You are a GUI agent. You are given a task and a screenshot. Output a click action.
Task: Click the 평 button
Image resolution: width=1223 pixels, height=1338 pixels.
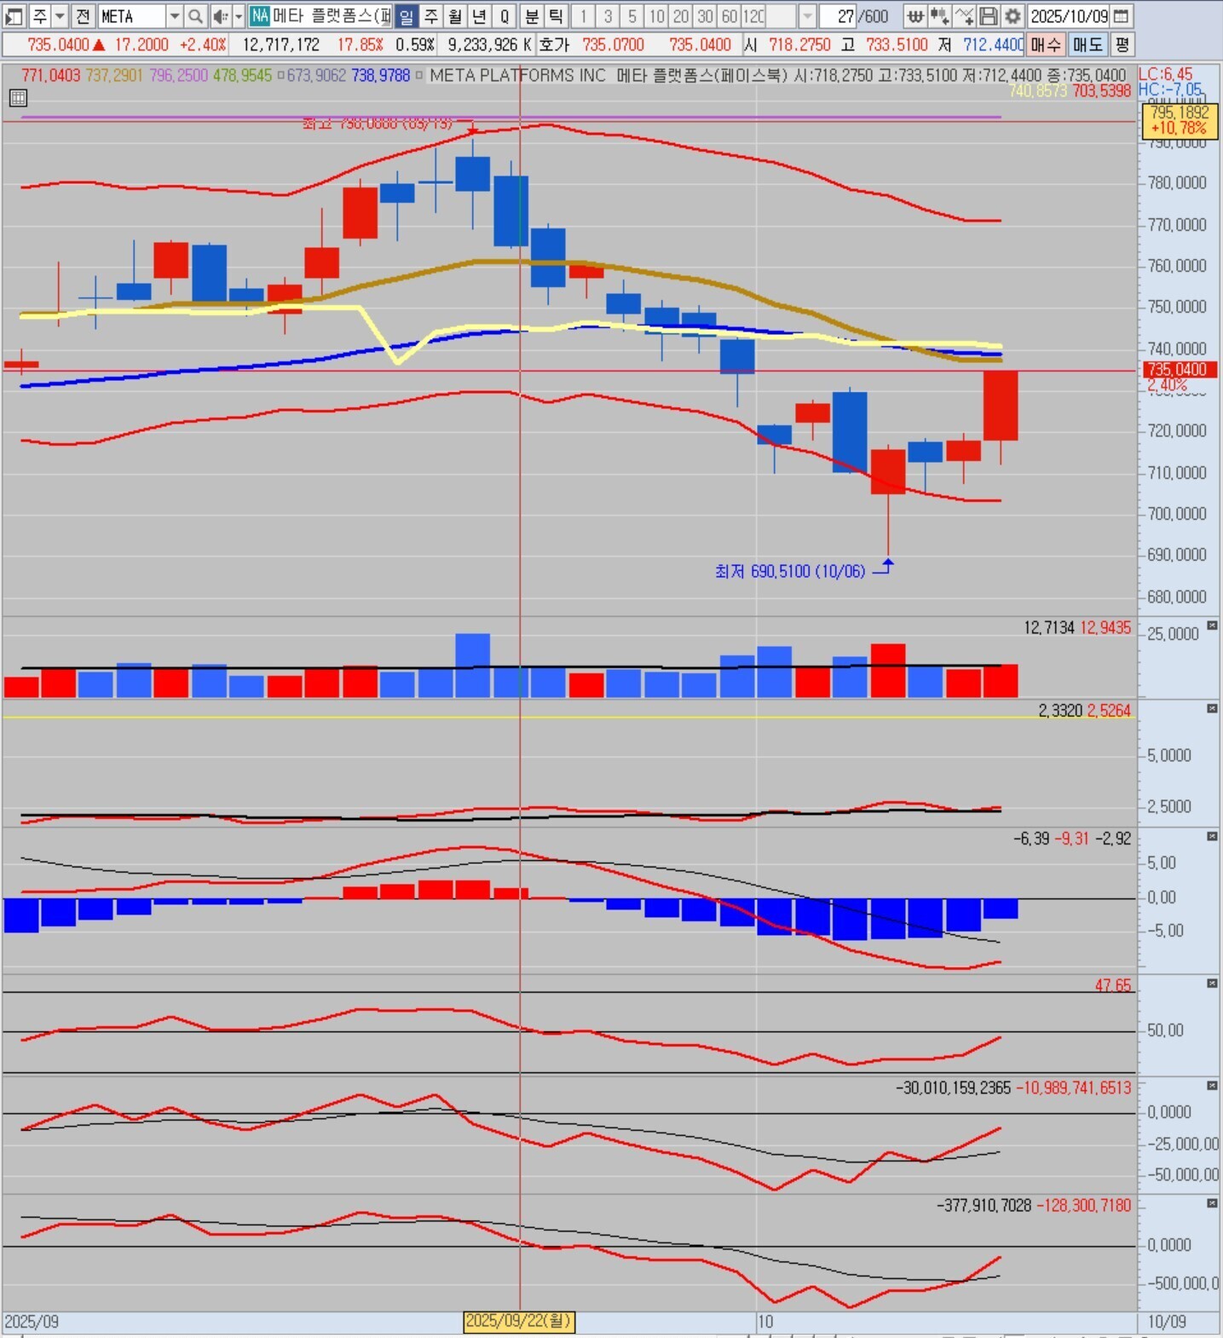click(1122, 44)
